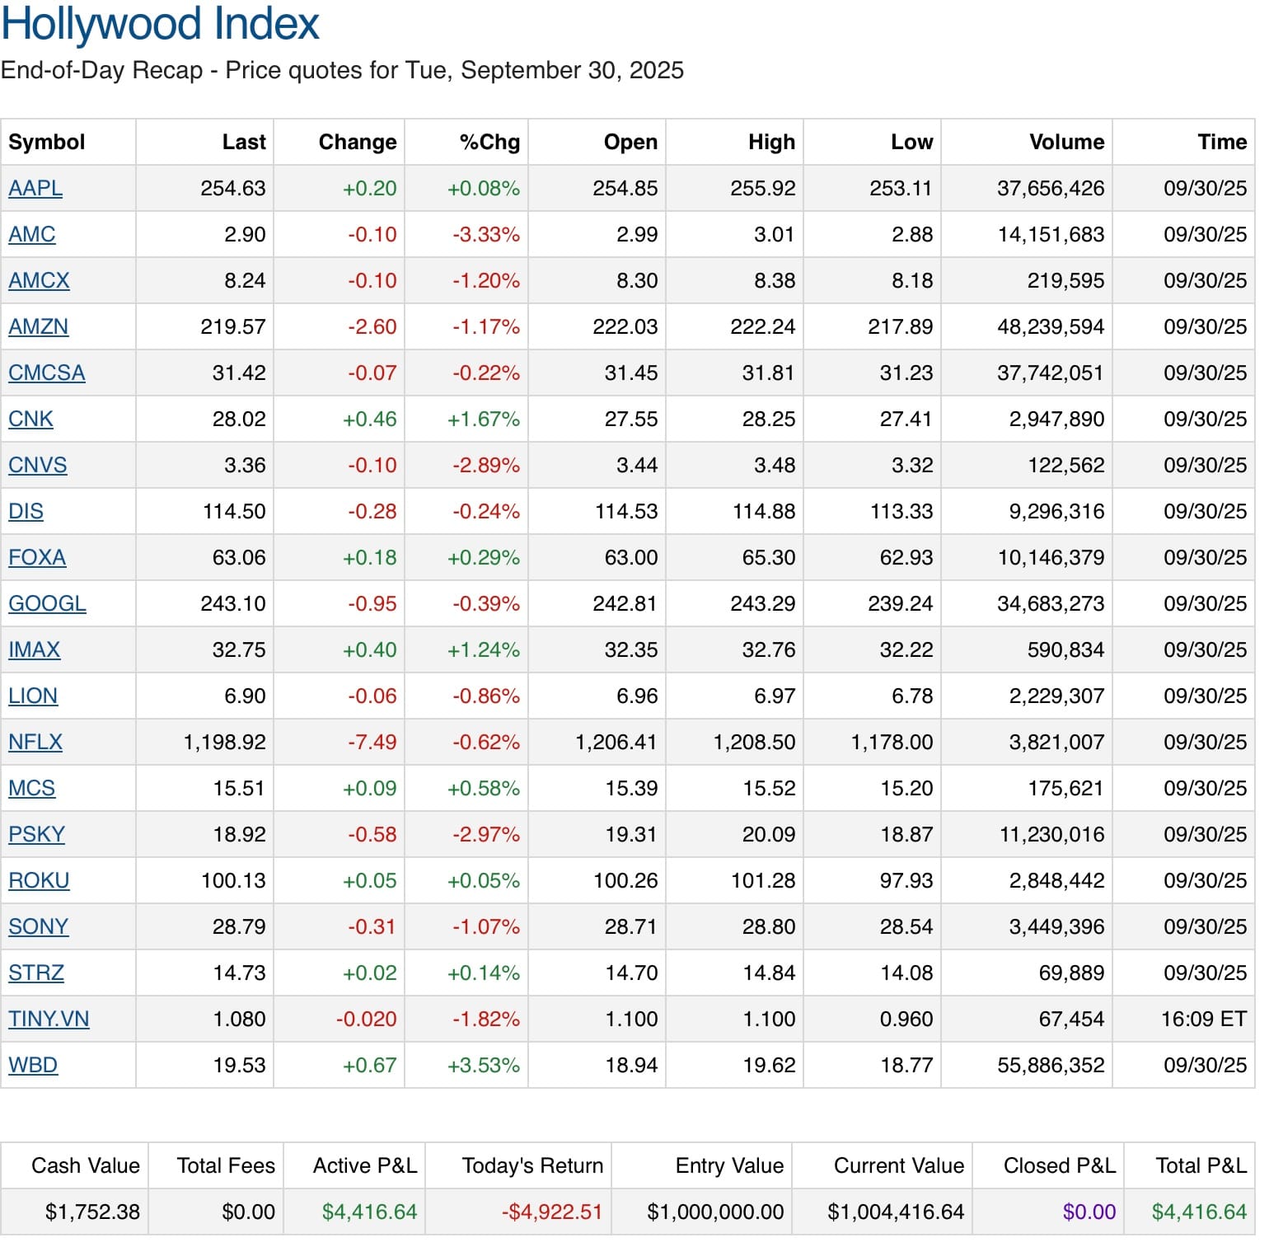The image size is (1269, 1247).
Task: Open the CMCSA ticker link
Action: 47,373
